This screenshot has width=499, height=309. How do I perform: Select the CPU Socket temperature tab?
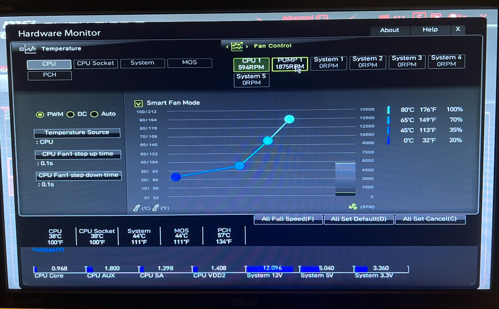click(96, 63)
